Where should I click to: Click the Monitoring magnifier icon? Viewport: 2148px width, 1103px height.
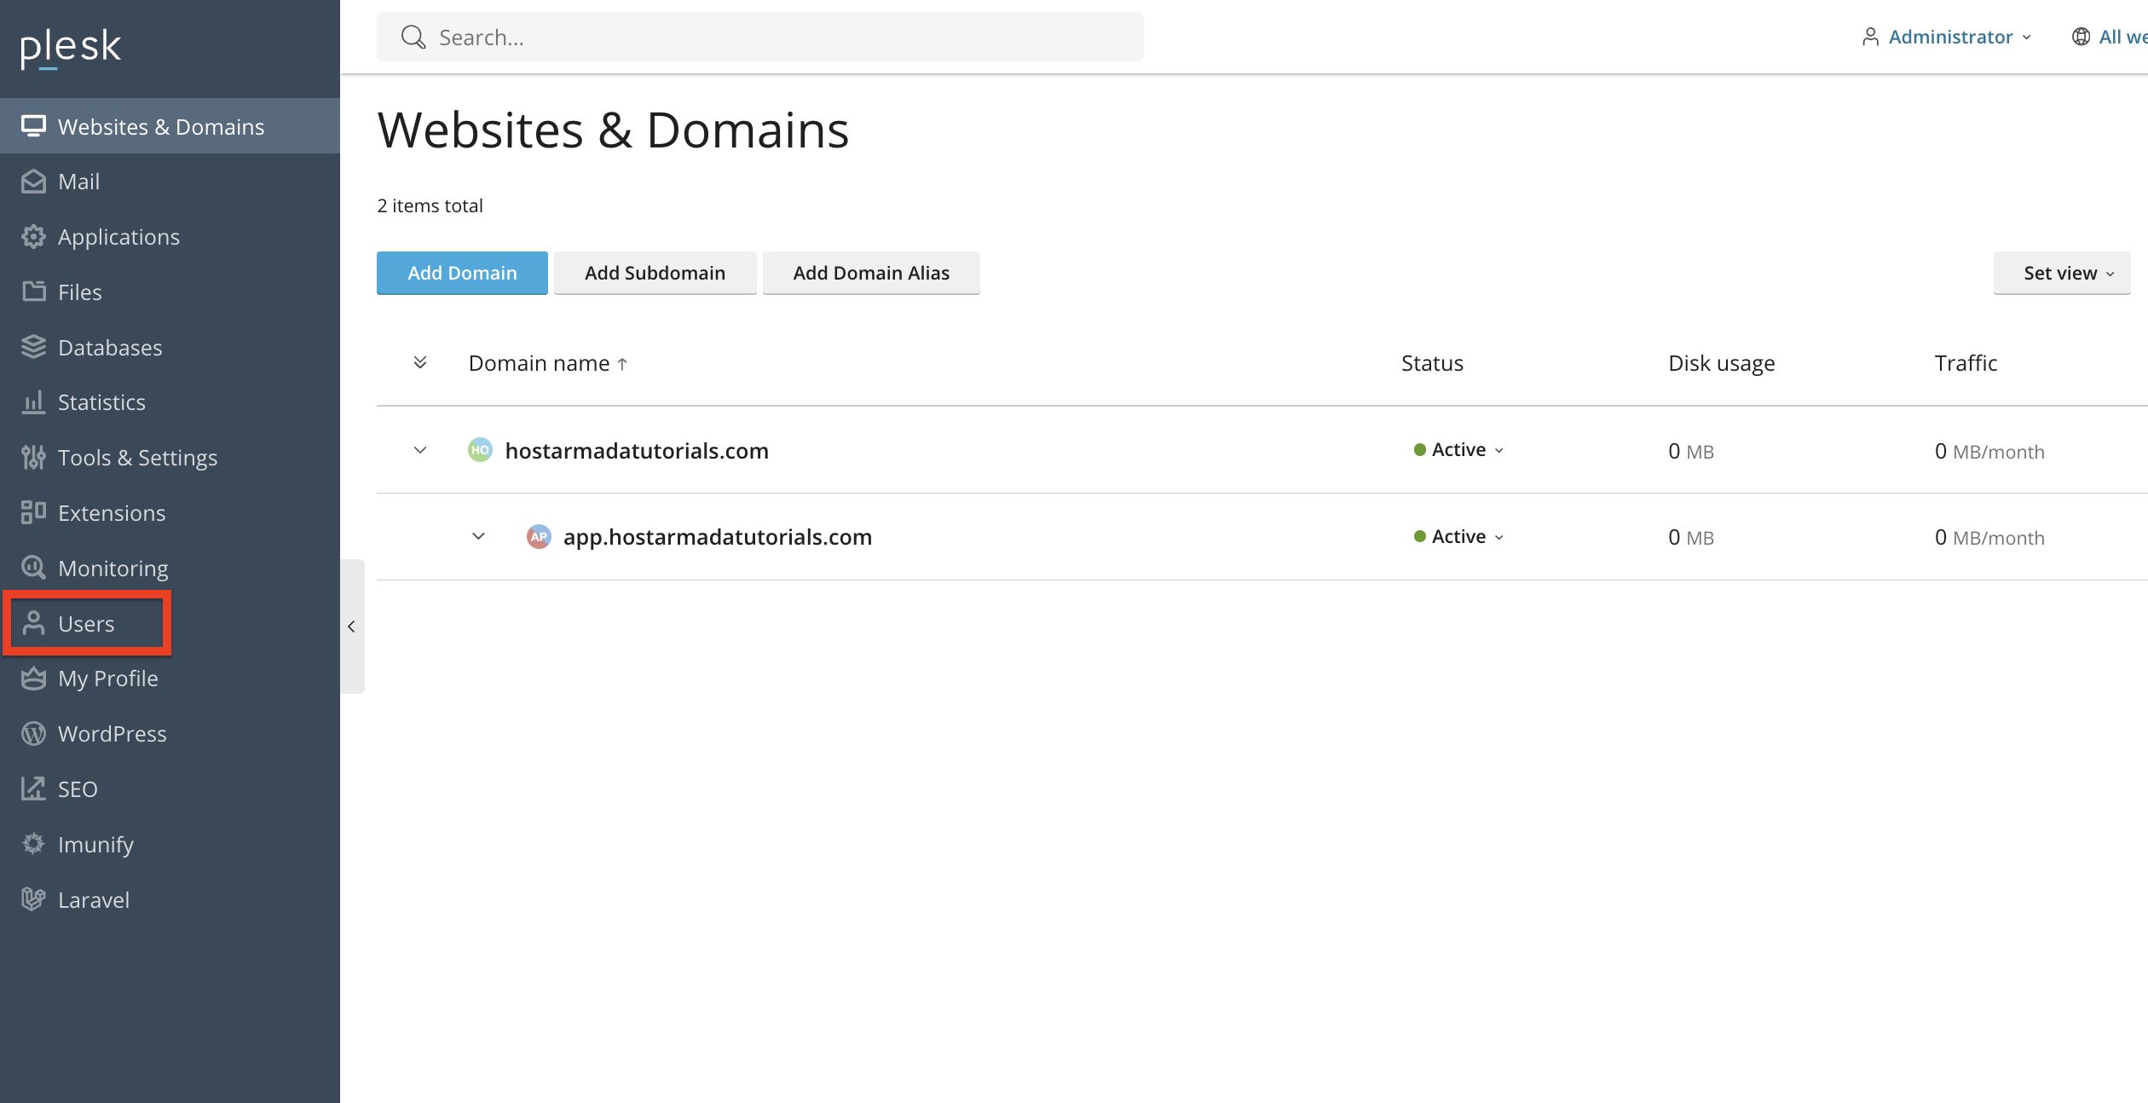(x=33, y=568)
